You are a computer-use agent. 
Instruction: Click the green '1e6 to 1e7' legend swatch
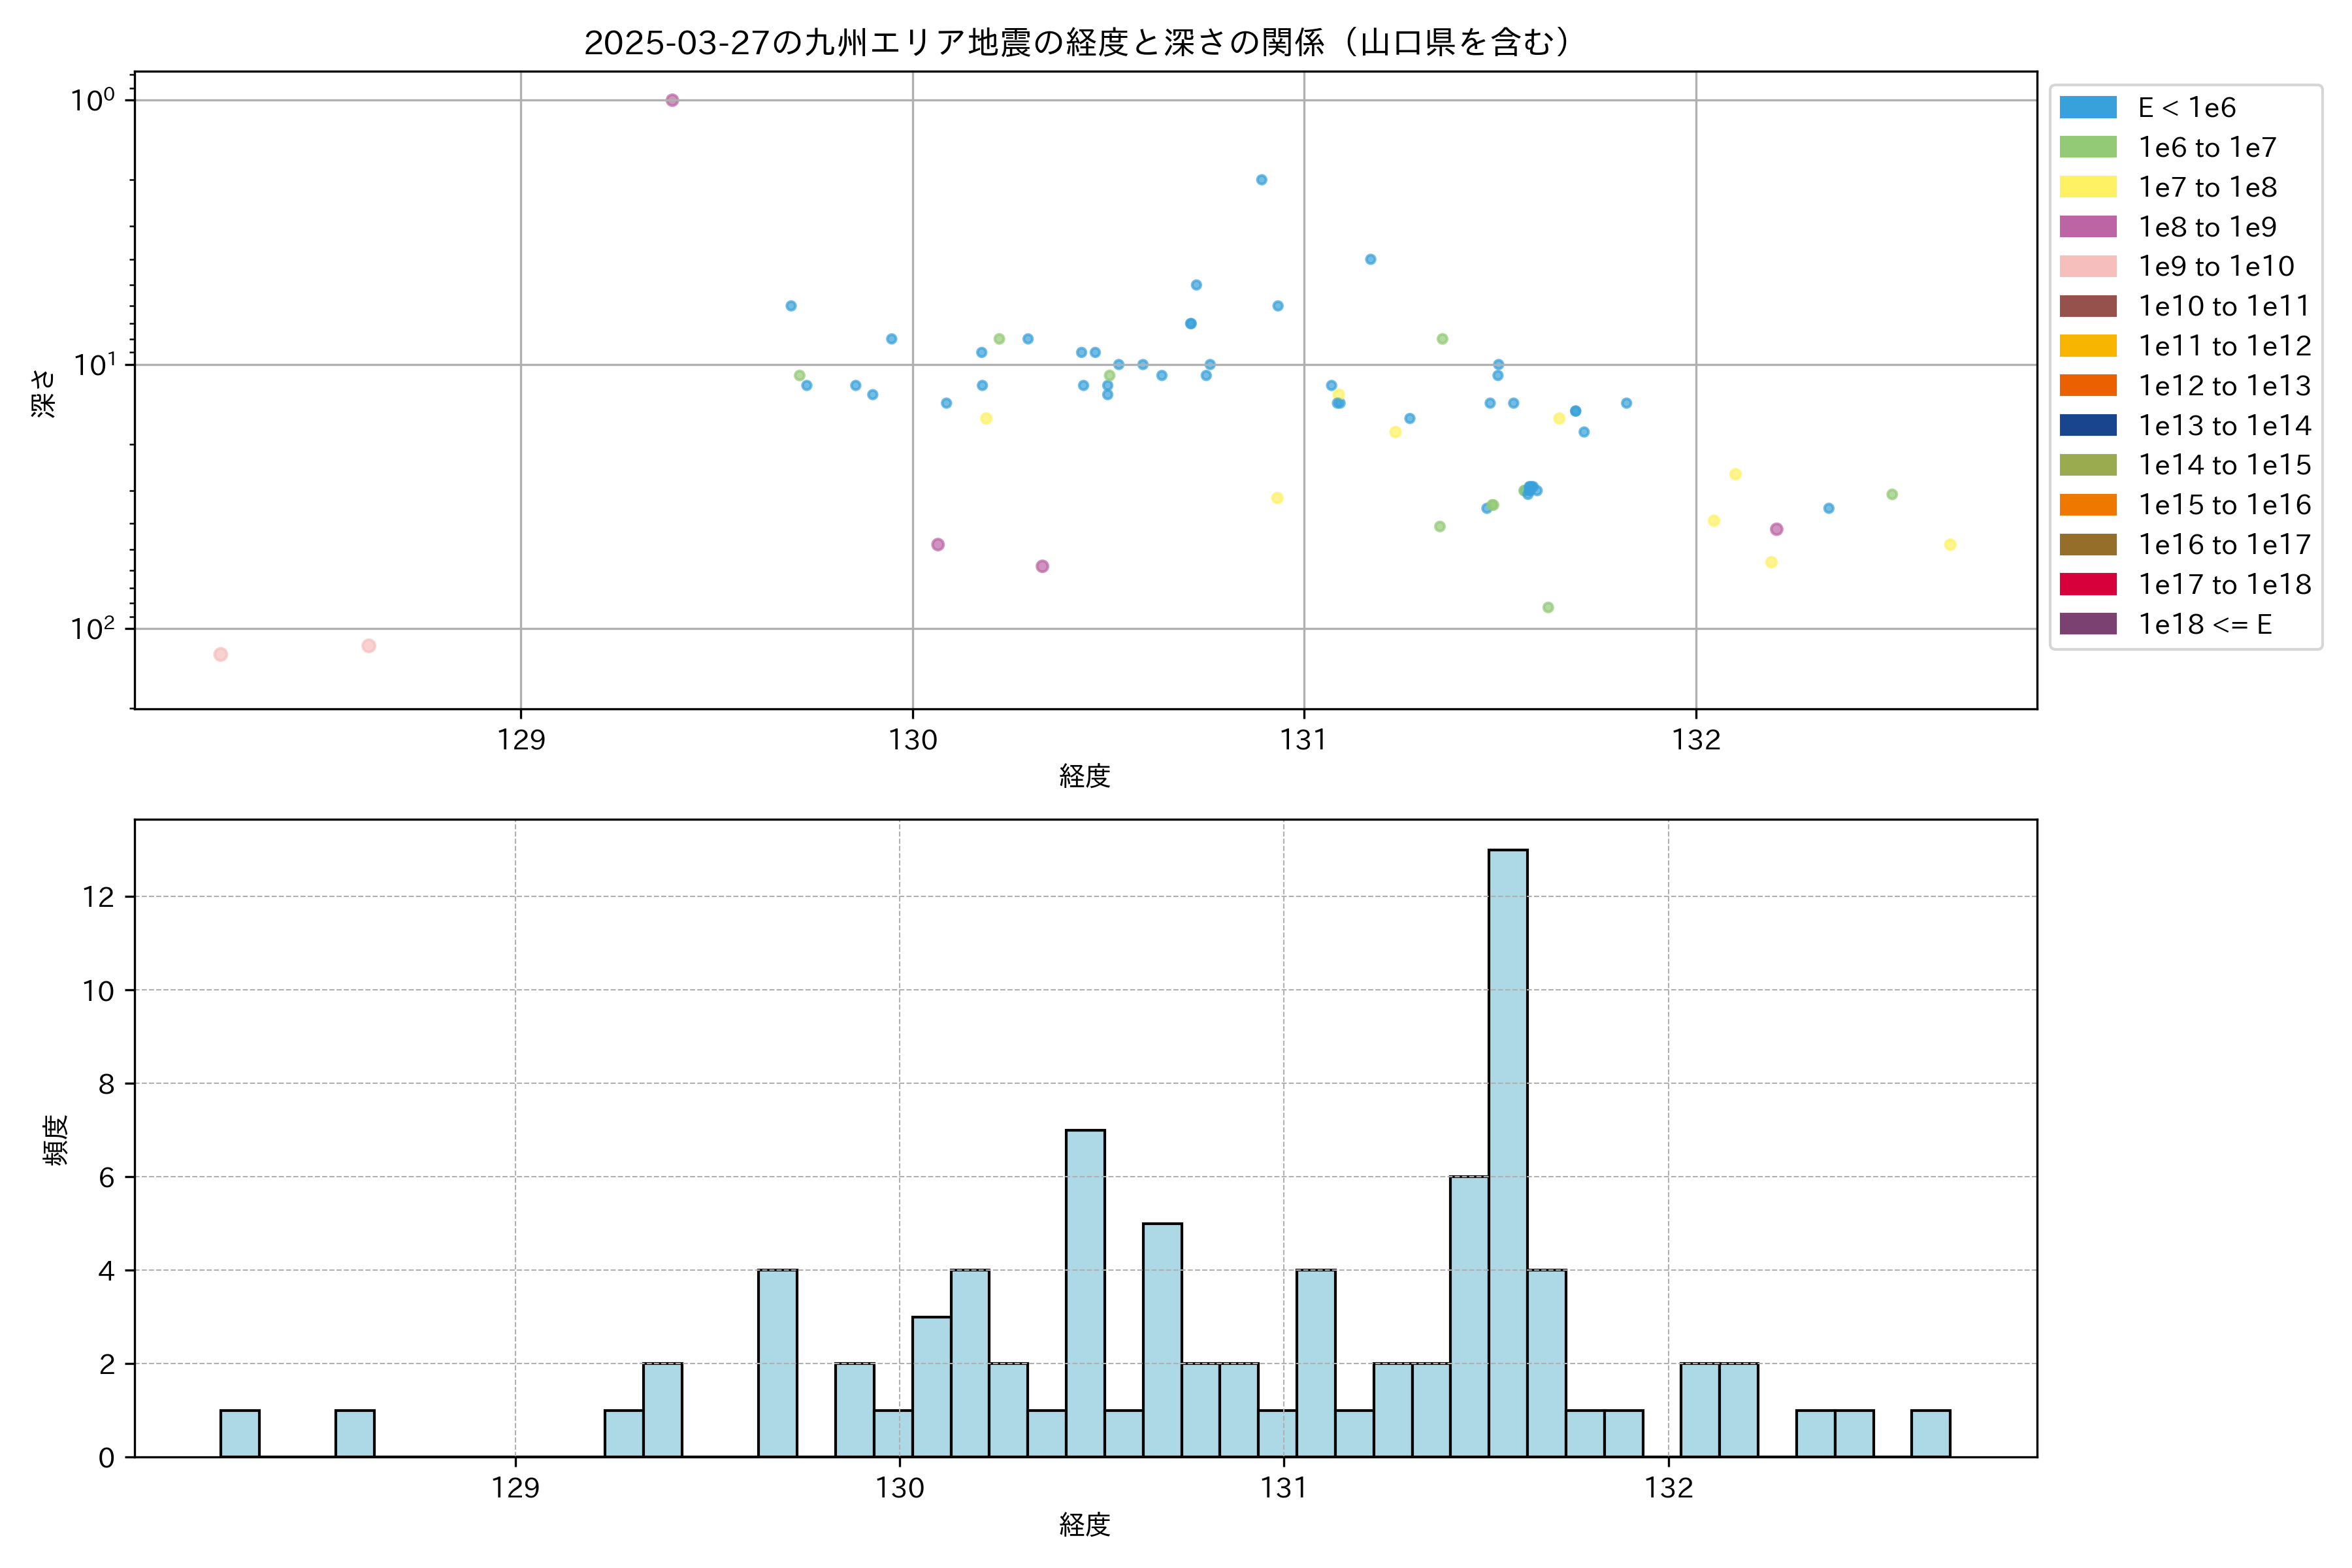coord(2087,147)
